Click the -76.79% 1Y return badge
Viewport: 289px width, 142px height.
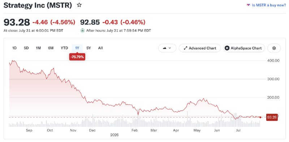click(x=77, y=57)
